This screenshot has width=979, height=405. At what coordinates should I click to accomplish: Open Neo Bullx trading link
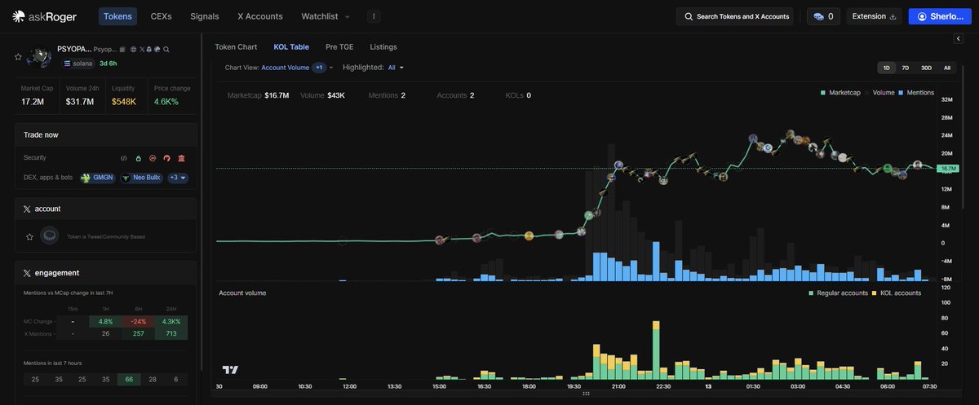pyautogui.click(x=141, y=178)
